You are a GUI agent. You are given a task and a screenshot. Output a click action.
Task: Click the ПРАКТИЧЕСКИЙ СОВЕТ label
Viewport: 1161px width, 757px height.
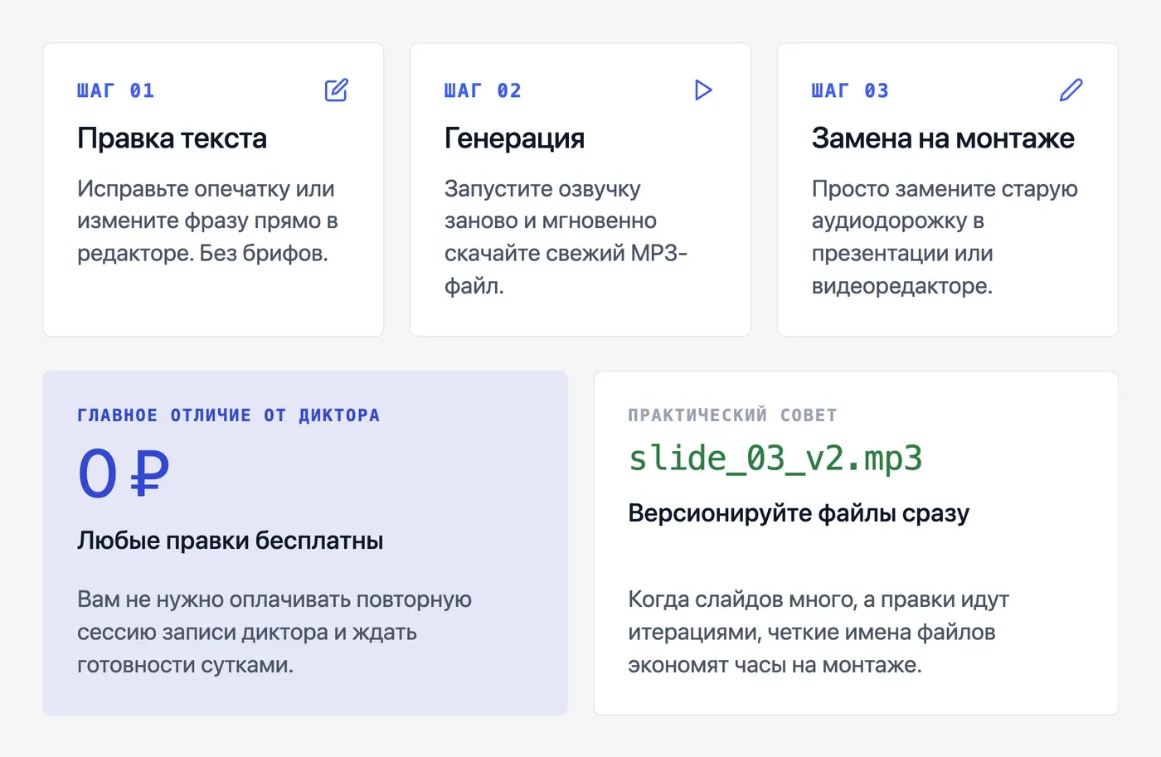[733, 415]
